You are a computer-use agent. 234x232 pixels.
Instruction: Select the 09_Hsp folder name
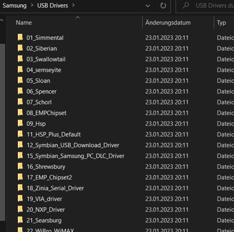click(36, 124)
